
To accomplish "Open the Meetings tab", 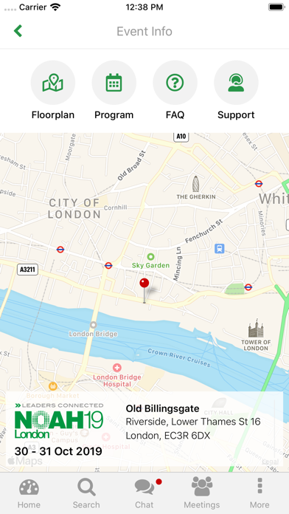I will pos(202,493).
